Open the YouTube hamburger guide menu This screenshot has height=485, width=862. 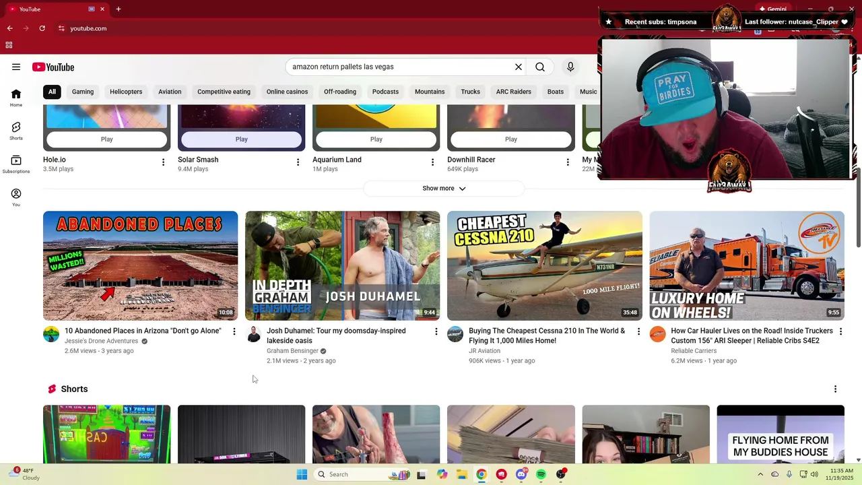(x=16, y=67)
